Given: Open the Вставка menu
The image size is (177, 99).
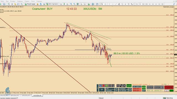Looking at the screenshot, I should pyautogui.click(x=13, y=1).
